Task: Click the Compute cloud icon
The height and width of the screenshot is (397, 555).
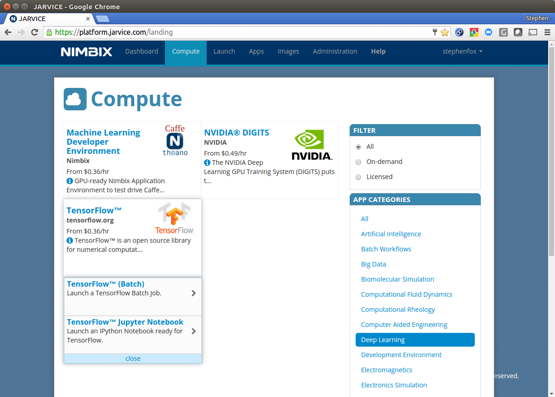Action: tap(75, 99)
